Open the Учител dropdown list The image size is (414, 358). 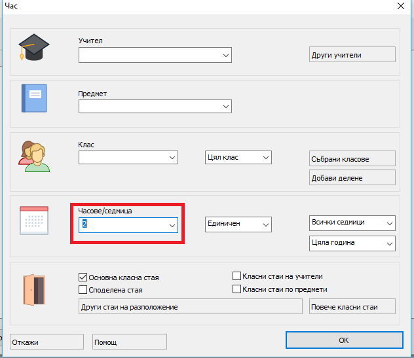pyautogui.click(x=226, y=56)
